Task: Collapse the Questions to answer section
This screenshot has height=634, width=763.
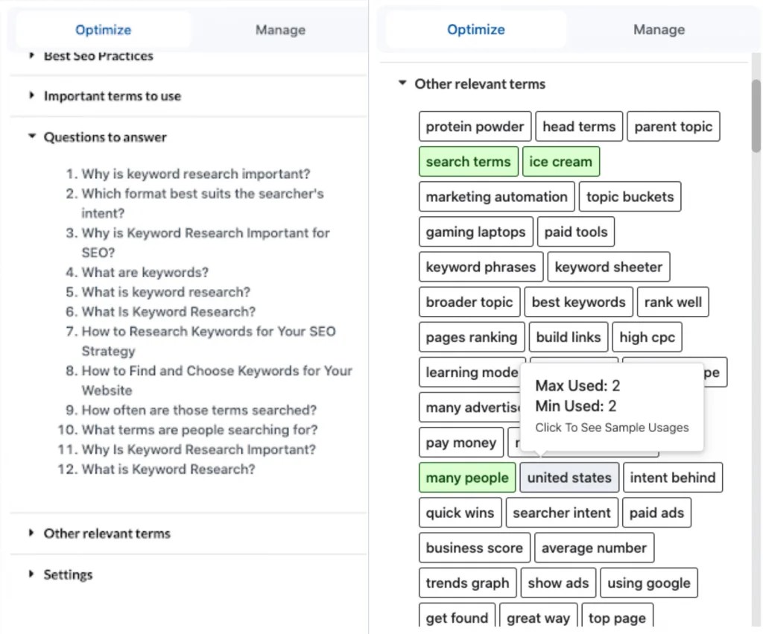Action: coord(104,137)
